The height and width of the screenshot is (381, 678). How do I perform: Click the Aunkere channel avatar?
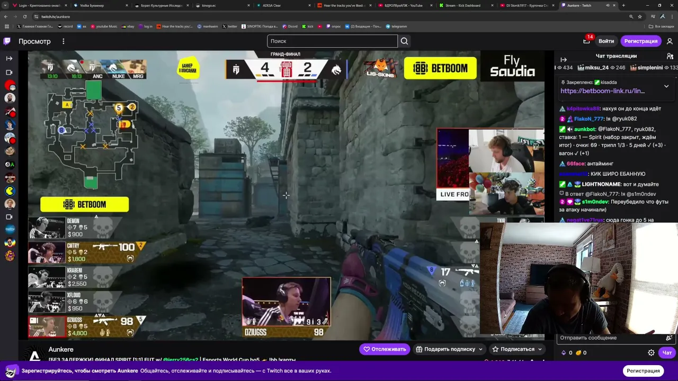[x=35, y=356]
